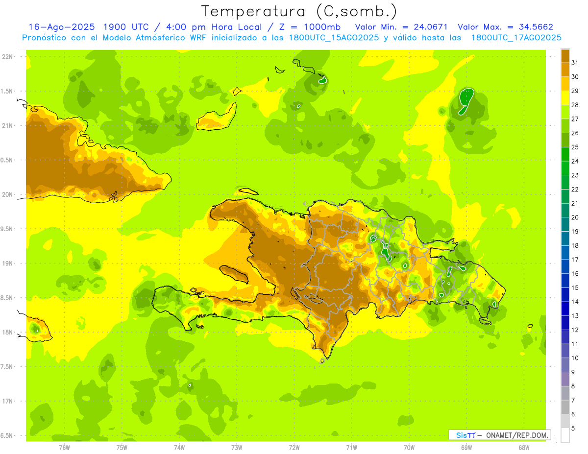Click the "20N" latitude label
588x454 pixels.
click(8, 194)
